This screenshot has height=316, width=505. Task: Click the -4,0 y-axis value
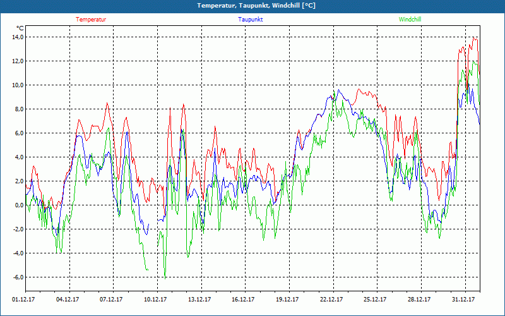18,253
